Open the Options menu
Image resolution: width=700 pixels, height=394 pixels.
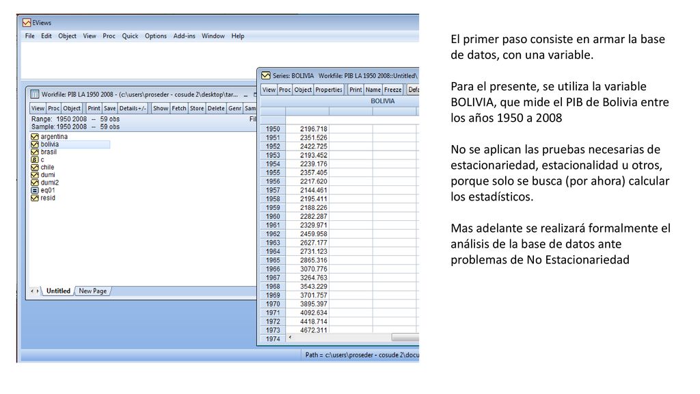155,36
